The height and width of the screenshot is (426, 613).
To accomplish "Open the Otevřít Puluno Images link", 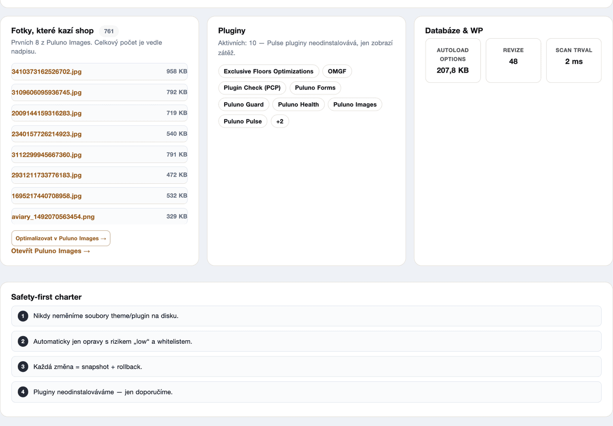I will pos(51,251).
